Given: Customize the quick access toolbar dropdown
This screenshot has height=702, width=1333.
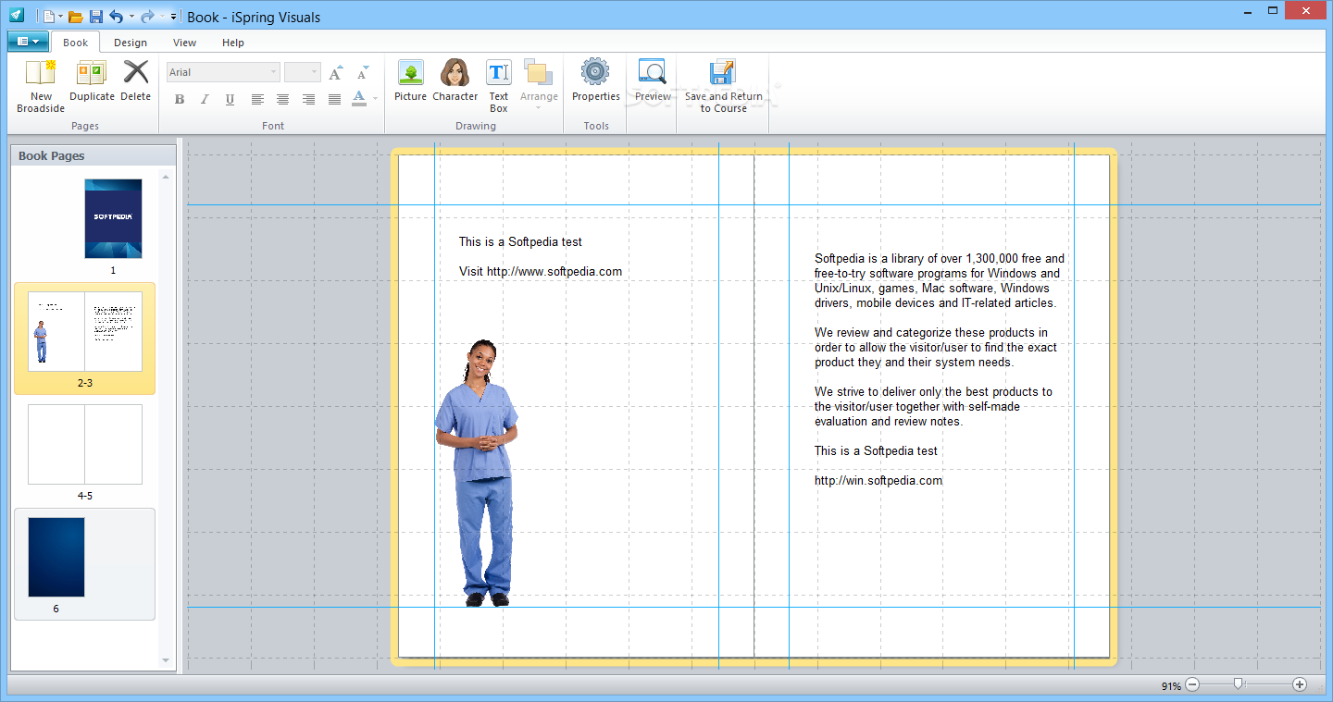Looking at the screenshot, I should click(x=173, y=17).
